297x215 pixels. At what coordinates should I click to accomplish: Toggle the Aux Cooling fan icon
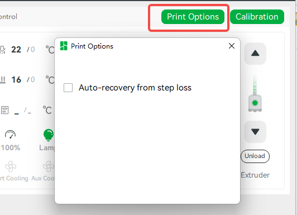(x=49, y=166)
